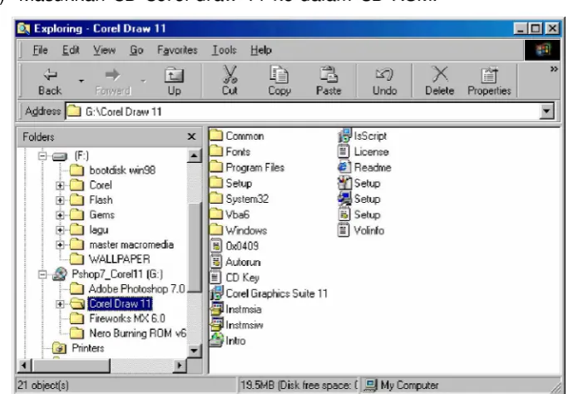Select the Common folder in file list
568x394 pixels.
coord(237,135)
